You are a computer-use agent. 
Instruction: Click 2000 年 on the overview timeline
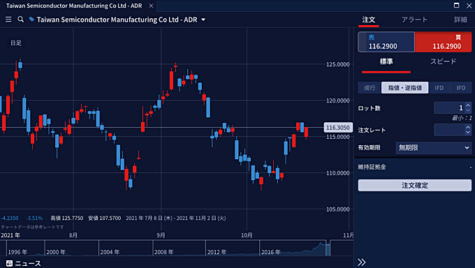tap(56, 252)
